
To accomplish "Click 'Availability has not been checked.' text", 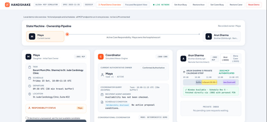I will coord(127,97).
